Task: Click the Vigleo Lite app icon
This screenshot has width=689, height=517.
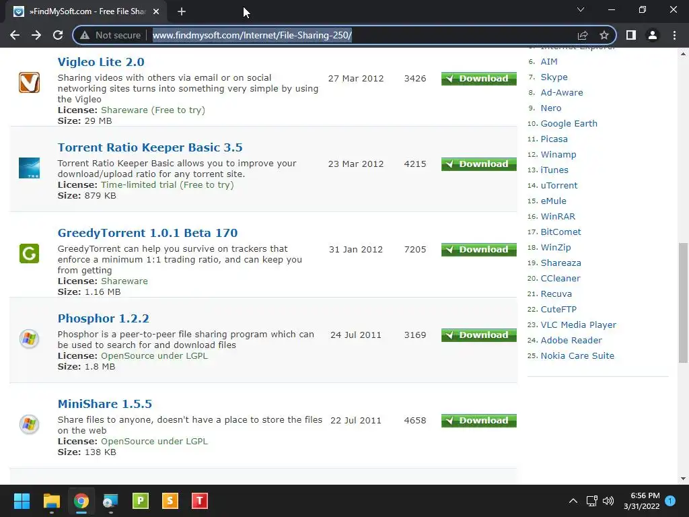Action: tap(29, 82)
